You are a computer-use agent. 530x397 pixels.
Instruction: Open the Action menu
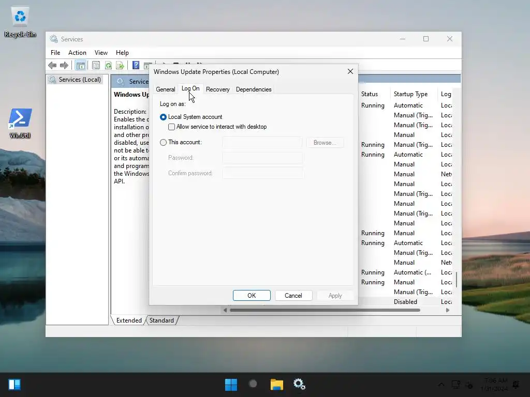click(77, 53)
